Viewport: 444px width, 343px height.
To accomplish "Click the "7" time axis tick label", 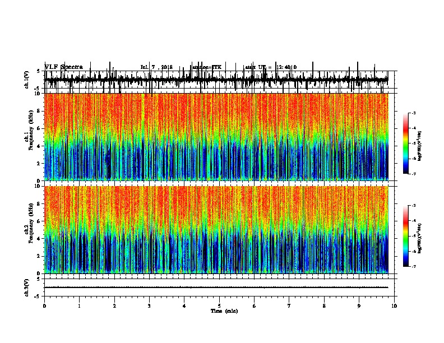I will click(289, 306).
